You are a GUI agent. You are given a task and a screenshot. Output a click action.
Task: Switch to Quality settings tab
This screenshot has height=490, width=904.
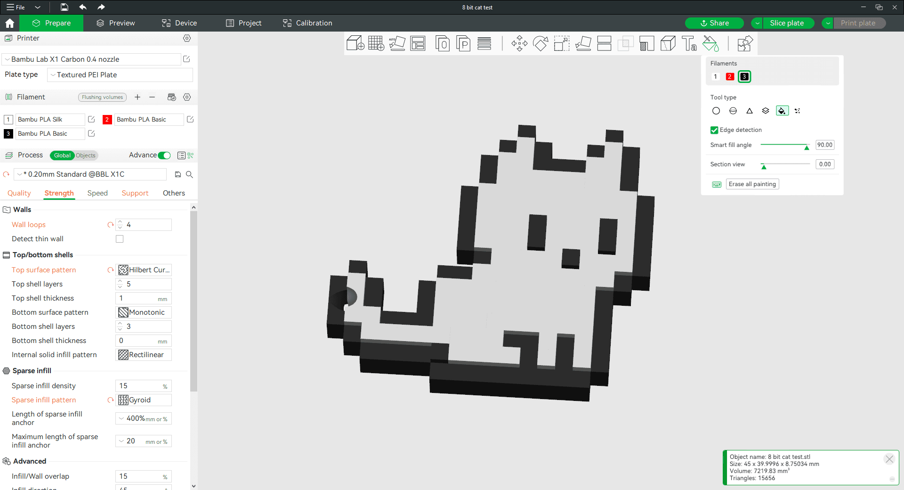pyautogui.click(x=19, y=193)
